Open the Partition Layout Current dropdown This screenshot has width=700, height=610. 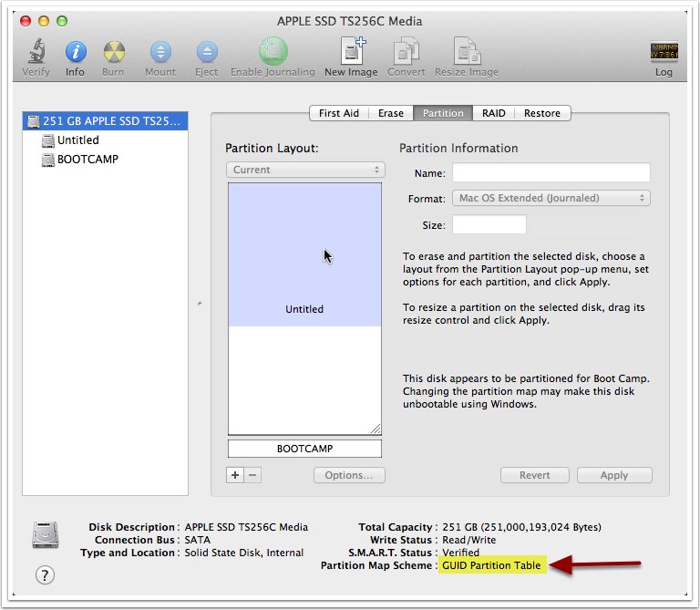tap(306, 170)
